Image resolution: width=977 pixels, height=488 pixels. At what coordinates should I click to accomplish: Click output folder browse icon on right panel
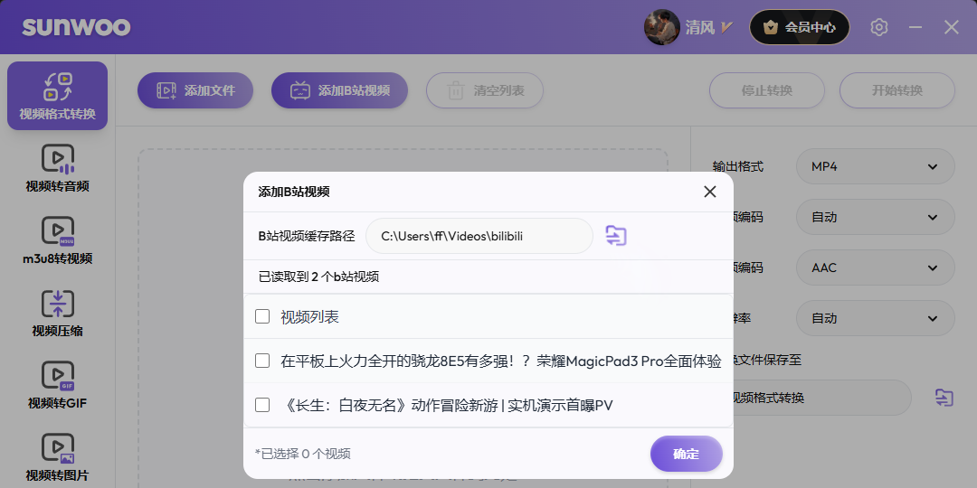point(944,398)
